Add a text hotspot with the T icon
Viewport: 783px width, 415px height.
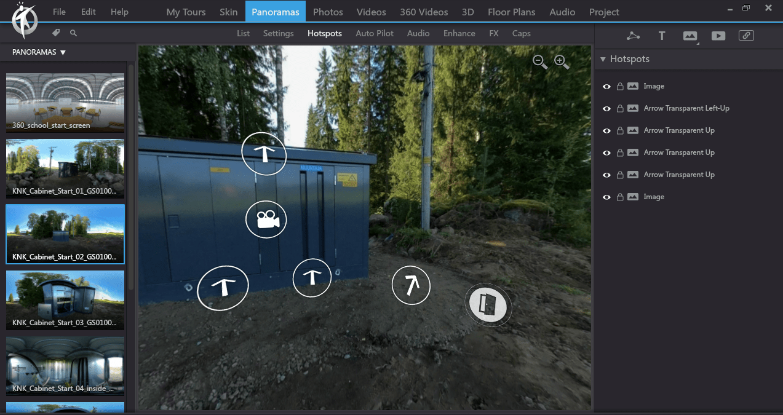662,36
